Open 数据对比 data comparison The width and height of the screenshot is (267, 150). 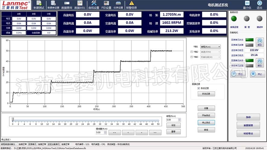(80, 5)
